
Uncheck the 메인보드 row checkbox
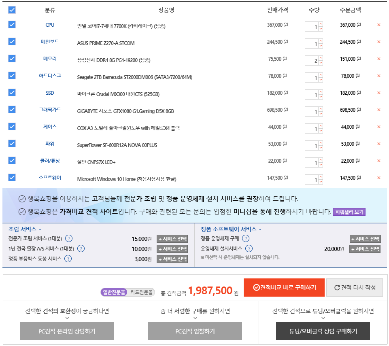12,41
